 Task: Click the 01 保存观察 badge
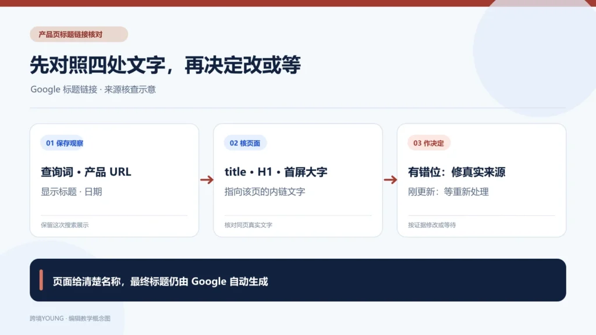point(63,143)
